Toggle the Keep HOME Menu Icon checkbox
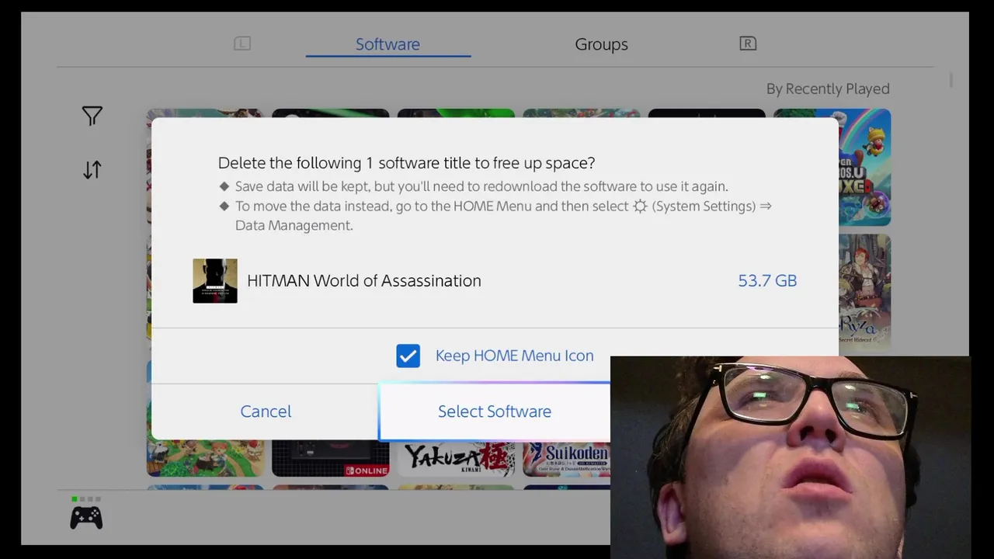This screenshot has width=994, height=559. pyautogui.click(x=408, y=356)
